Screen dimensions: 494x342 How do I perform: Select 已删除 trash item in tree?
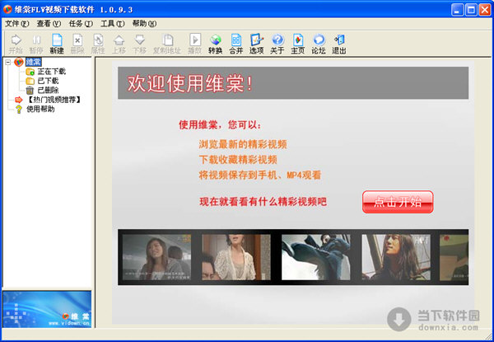point(48,91)
